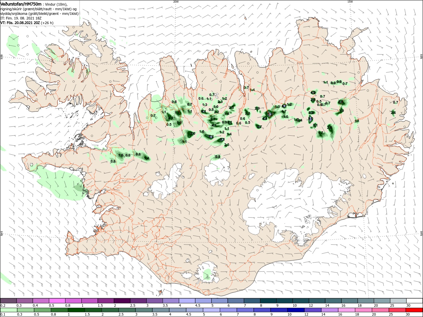Click the 'rigning/skúrir' legend description line
Image resolution: width=423 pixels, height=317 pixels.
click(39, 9)
